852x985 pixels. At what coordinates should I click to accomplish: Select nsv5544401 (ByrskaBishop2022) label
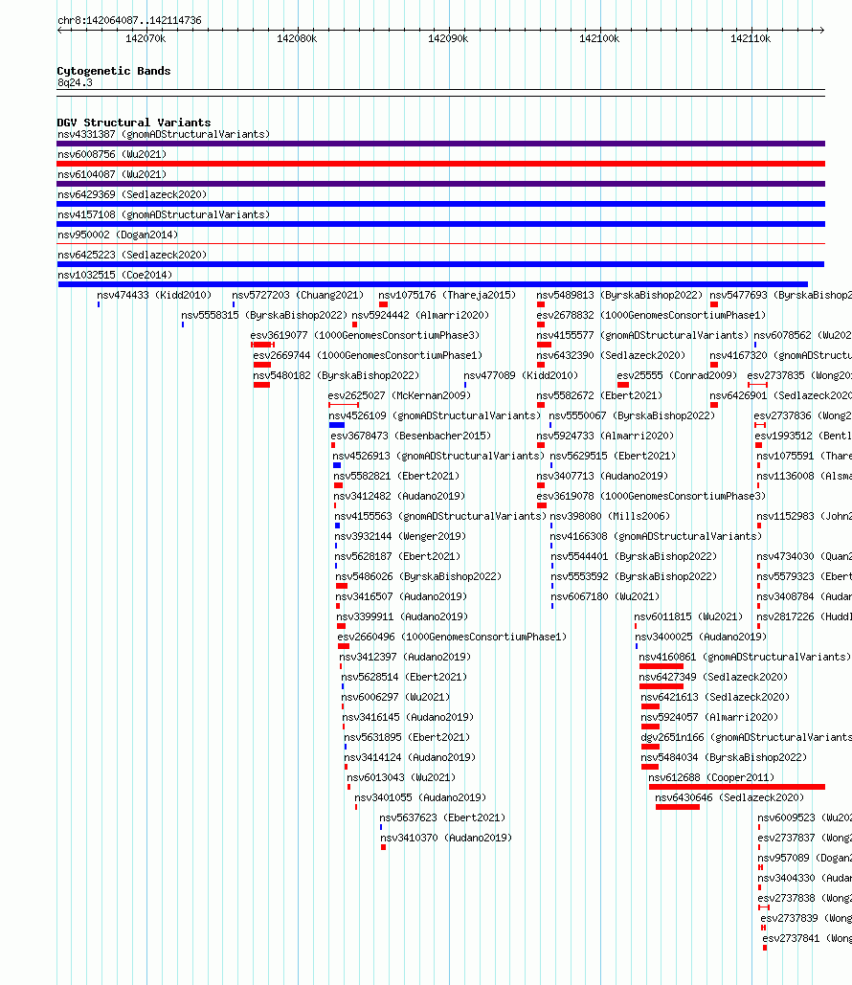click(x=634, y=556)
